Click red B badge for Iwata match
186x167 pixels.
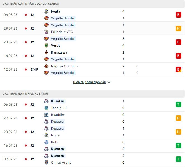click(178, 15)
